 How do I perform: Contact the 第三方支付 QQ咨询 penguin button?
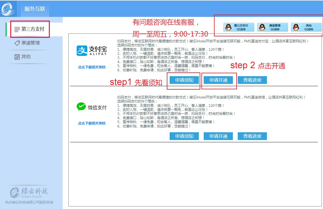coord(239,27)
